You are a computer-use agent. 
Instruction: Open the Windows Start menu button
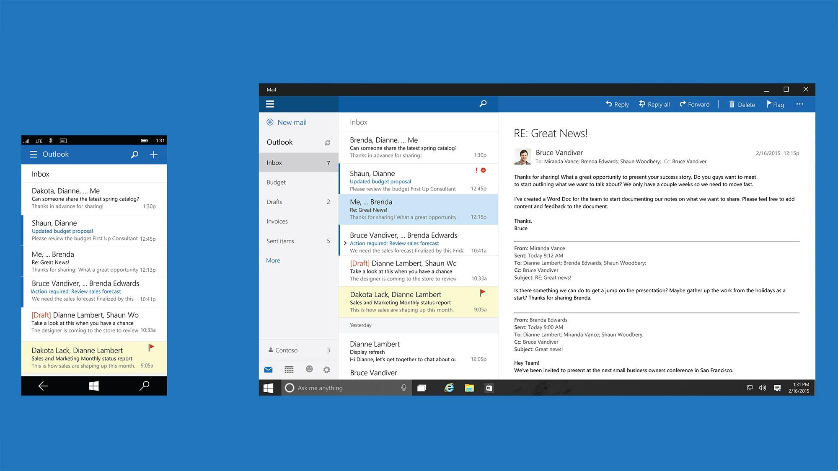(270, 387)
